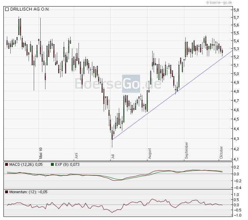Click the Juli axis label
This screenshot has width=248, height=220.
pos(113,156)
